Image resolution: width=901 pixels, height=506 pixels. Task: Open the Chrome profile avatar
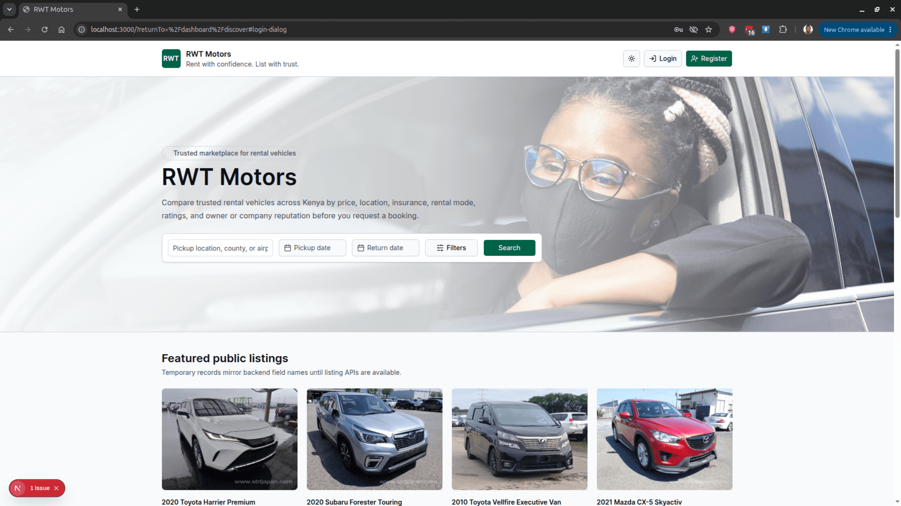808,30
